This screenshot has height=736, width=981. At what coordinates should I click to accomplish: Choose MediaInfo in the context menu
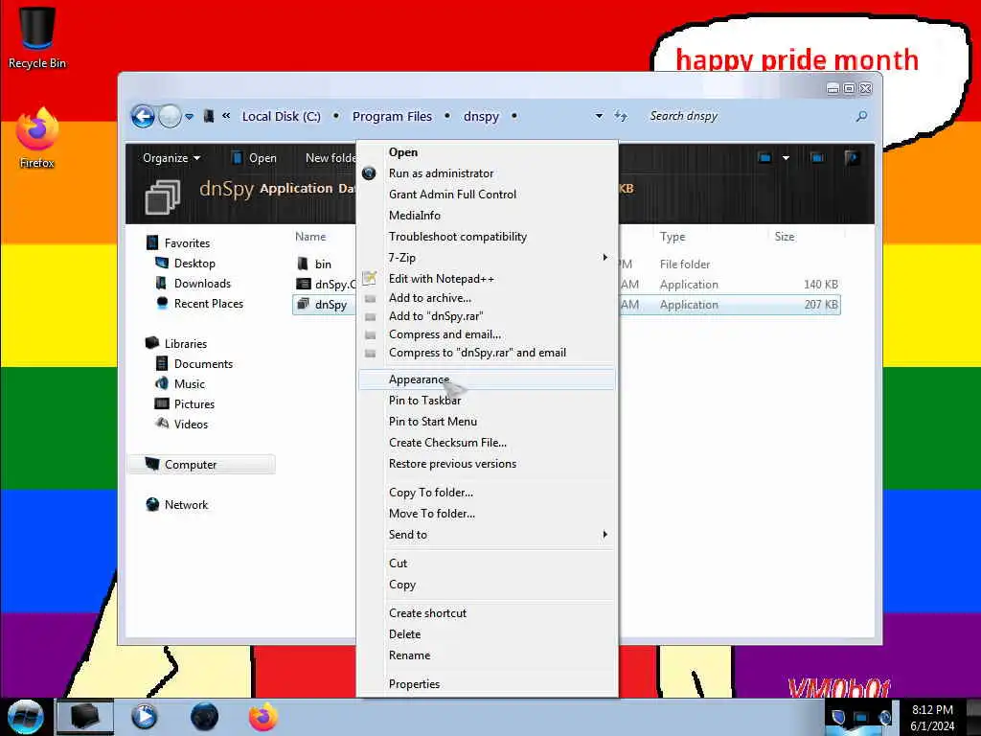(x=487, y=216)
